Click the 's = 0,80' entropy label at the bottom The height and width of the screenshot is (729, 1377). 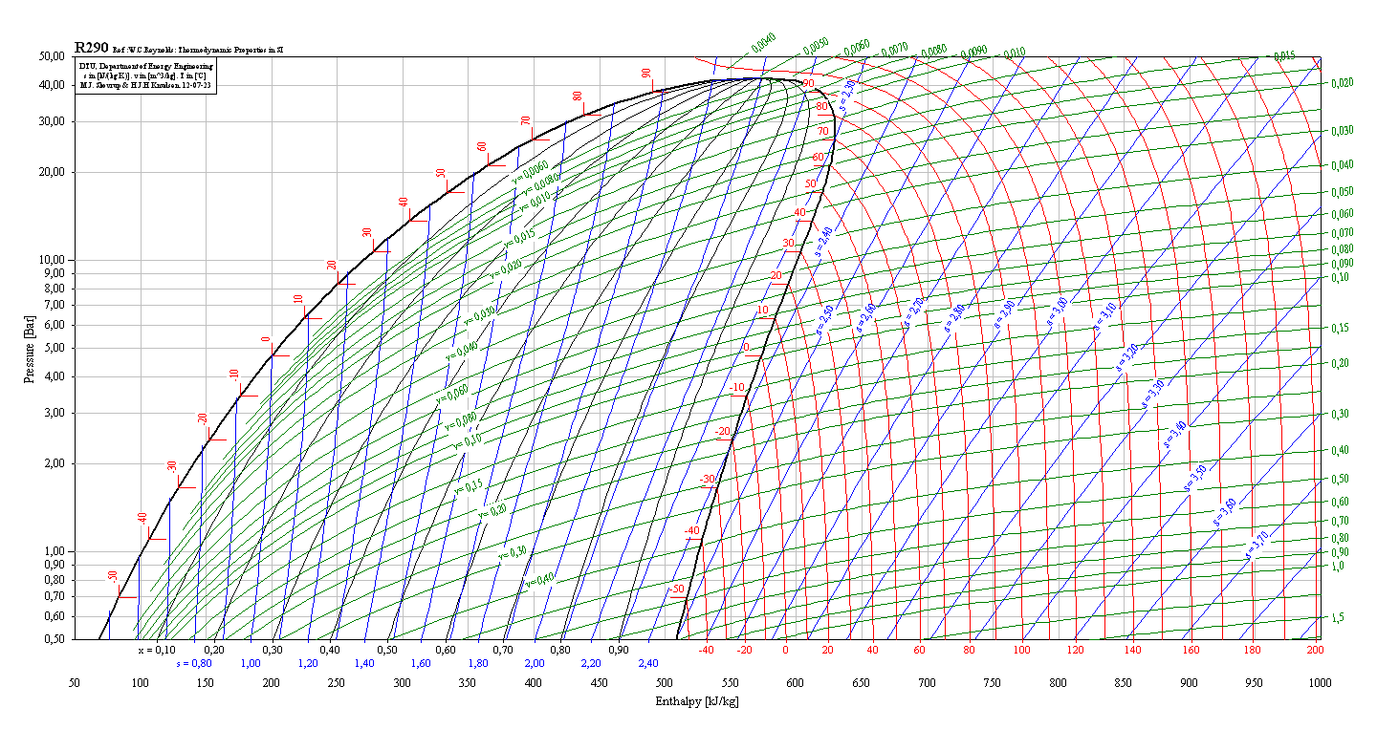tap(194, 663)
